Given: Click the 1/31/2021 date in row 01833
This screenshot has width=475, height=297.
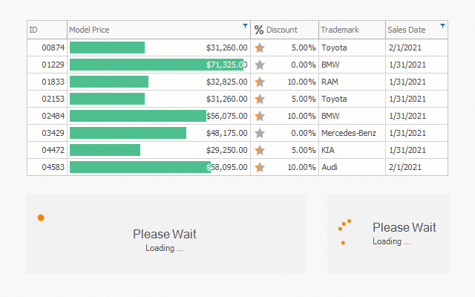Looking at the screenshot, I should pos(407,82).
